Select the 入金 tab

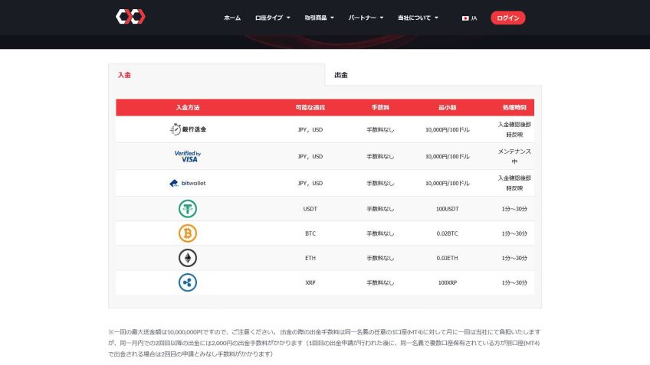click(x=124, y=75)
